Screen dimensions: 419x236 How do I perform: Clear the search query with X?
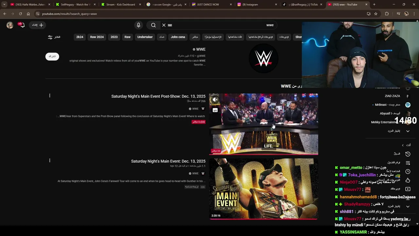click(164, 25)
